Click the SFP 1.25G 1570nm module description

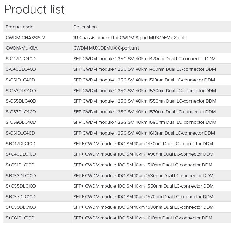tap(144, 112)
